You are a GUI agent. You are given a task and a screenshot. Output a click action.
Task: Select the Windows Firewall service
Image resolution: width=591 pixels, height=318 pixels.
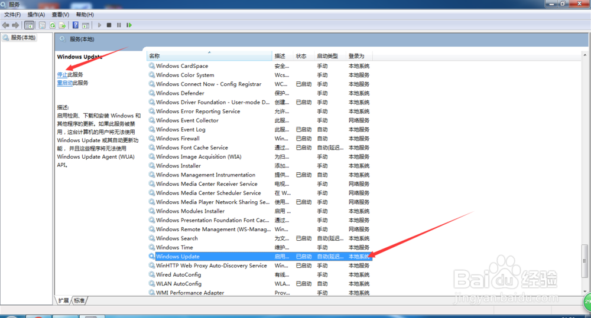[x=259, y=139]
